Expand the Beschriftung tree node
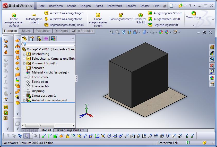The height and width of the screenshot is (147, 217). coord(24,54)
